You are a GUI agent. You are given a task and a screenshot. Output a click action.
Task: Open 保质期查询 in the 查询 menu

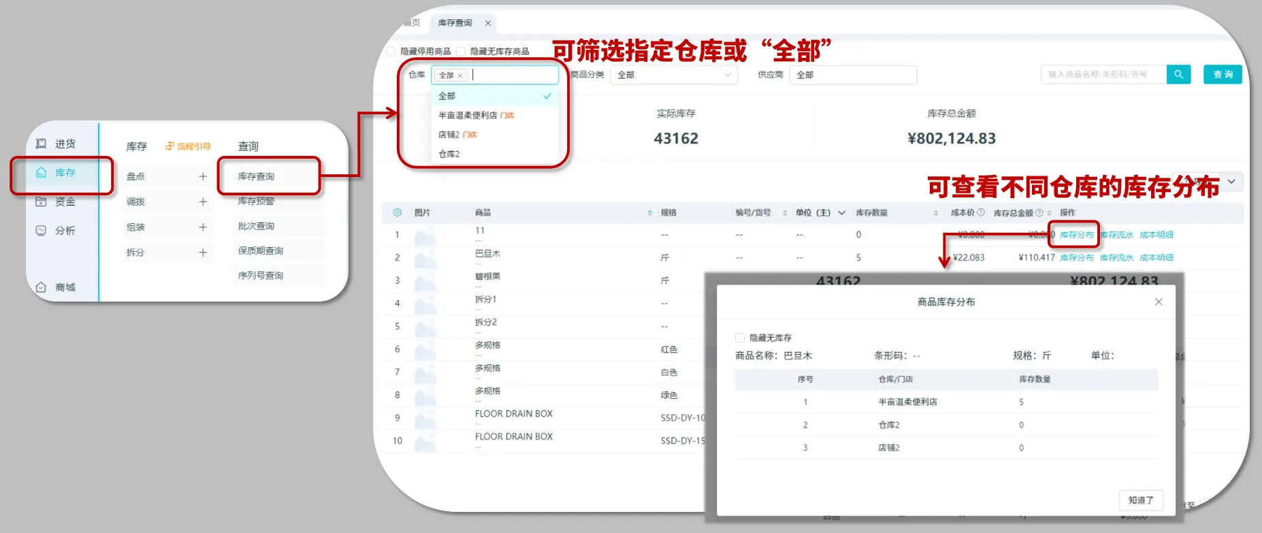click(261, 251)
